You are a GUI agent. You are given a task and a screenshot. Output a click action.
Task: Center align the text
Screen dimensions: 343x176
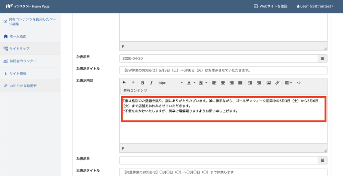point(223,83)
